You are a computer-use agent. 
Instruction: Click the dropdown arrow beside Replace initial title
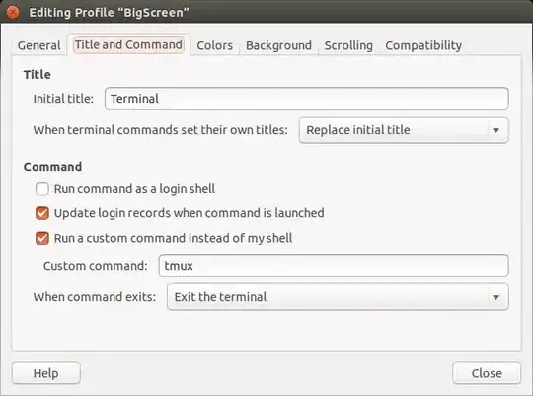point(495,130)
